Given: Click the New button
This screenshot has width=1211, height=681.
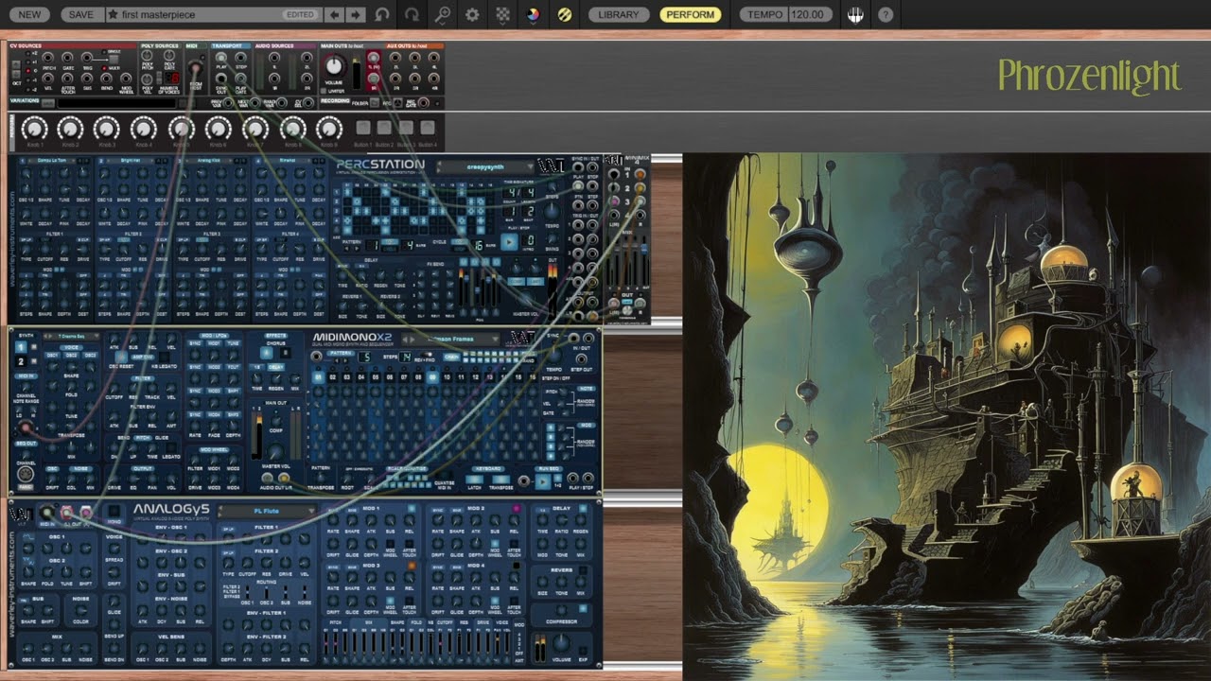Looking at the screenshot, I should point(29,15).
